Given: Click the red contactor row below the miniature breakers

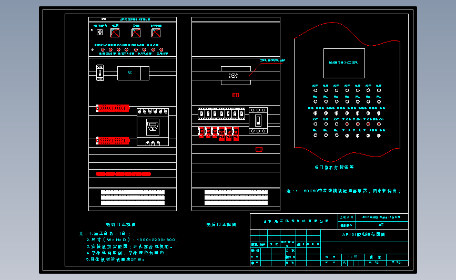Looking at the screenshot, I should pos(218,134).
